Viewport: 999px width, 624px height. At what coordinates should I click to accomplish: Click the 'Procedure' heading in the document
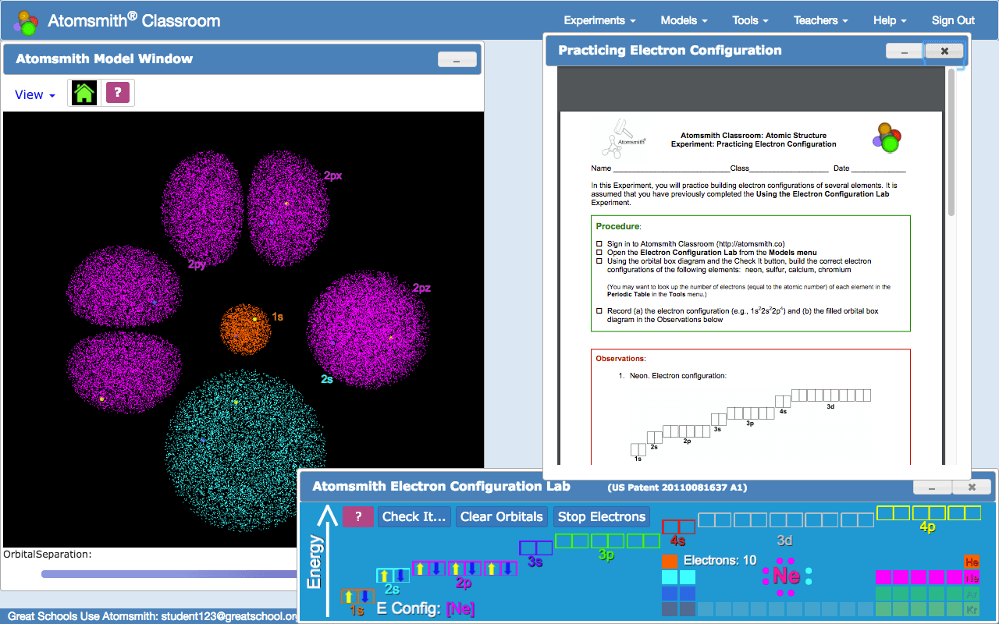point(617,226)
